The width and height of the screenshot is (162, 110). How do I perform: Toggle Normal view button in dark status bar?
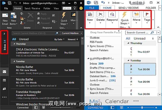36,107
